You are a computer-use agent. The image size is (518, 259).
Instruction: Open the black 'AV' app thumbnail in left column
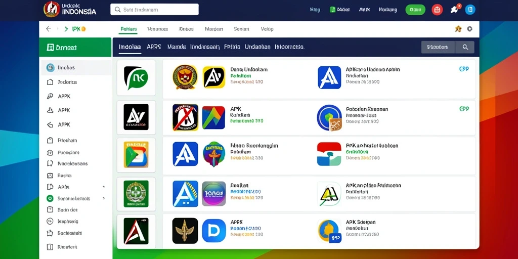136,117
